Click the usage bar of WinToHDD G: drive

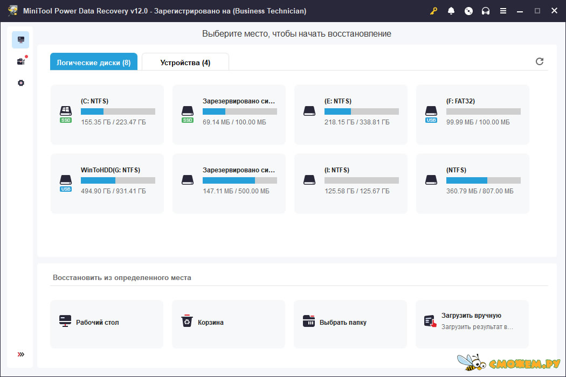pos(118,180)
